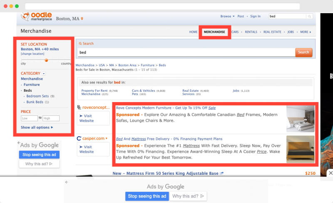Click the Sign In link

[x=255, y=16]
